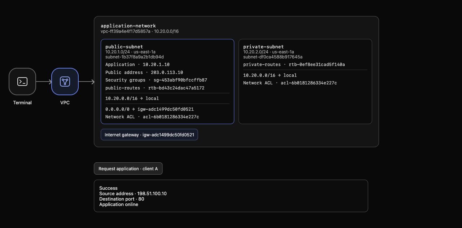The height and width of the screenshot is (228, 462).
Task: Click the 10.20.1.0/24 · us-east-1a line
Action: click(x=131, y=52)
